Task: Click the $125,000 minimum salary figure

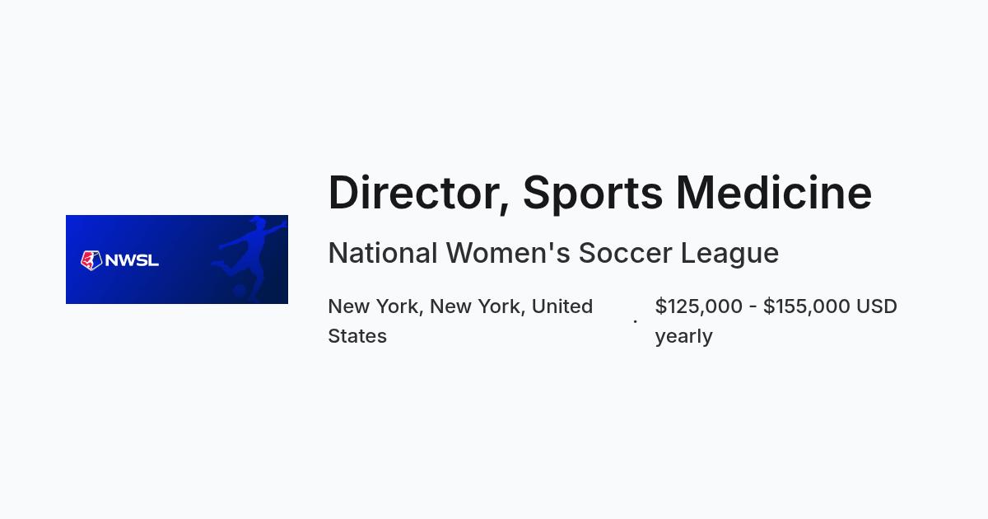Action: tap(699, 306)
